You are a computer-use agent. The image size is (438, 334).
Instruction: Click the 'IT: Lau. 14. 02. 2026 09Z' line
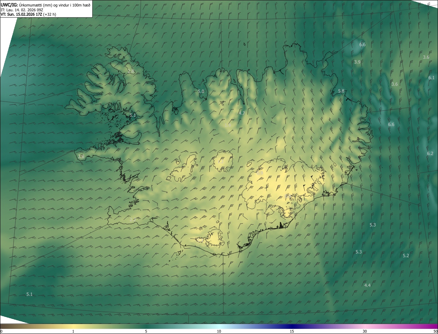(x=22, y=10)
